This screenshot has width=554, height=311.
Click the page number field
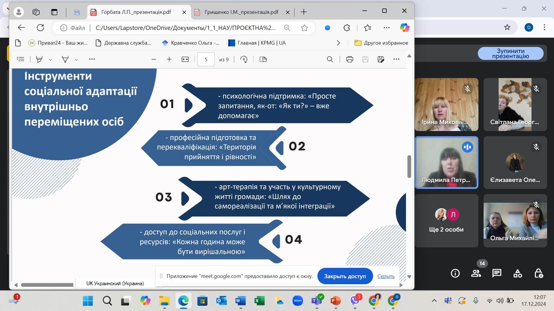coord(206,59)
